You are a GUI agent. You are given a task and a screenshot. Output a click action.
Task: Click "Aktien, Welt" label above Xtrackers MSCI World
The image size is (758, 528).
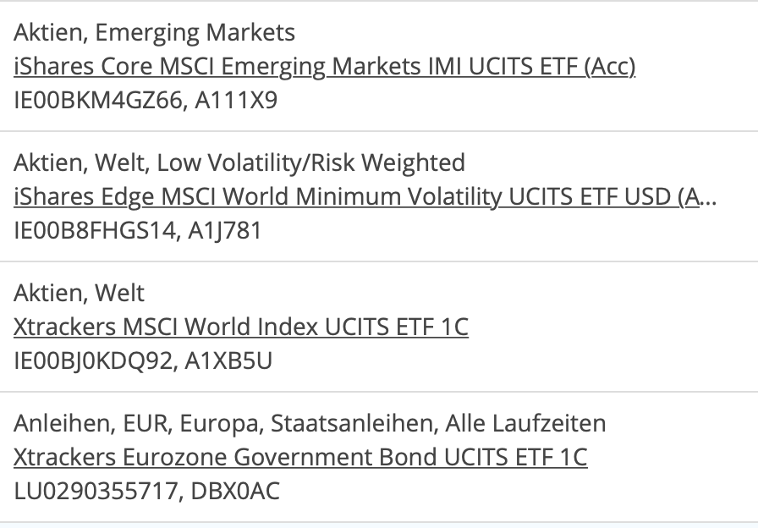(80, 293)
